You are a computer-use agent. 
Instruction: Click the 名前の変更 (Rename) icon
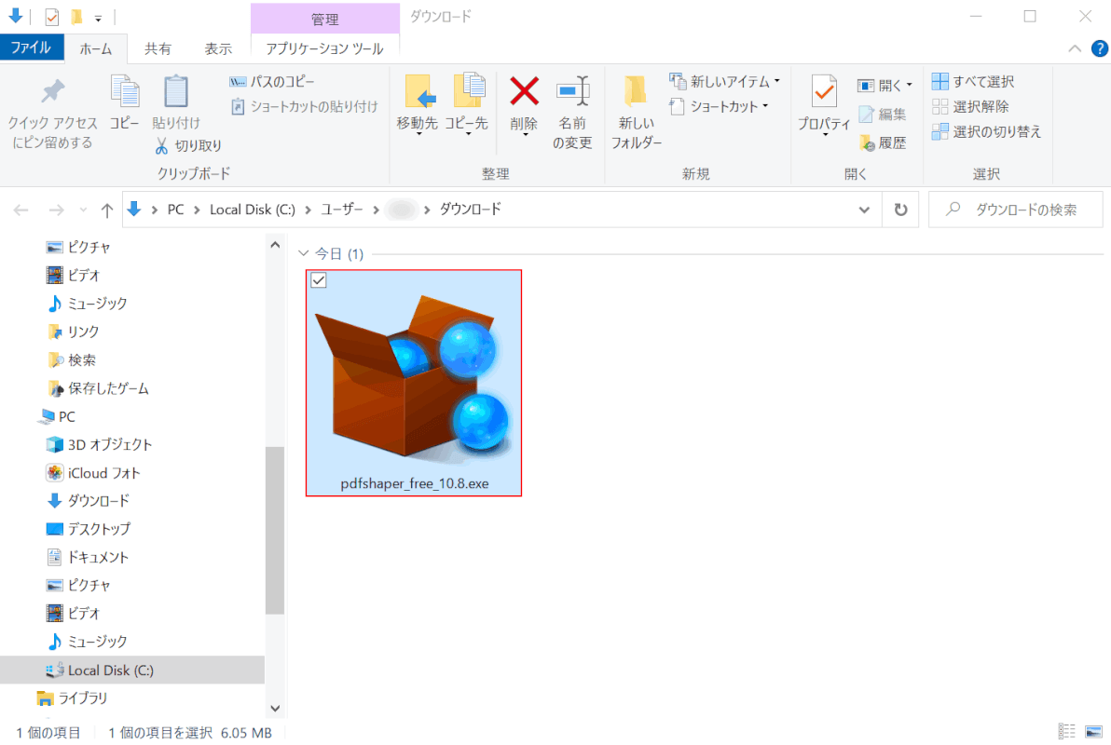(572, 91)
